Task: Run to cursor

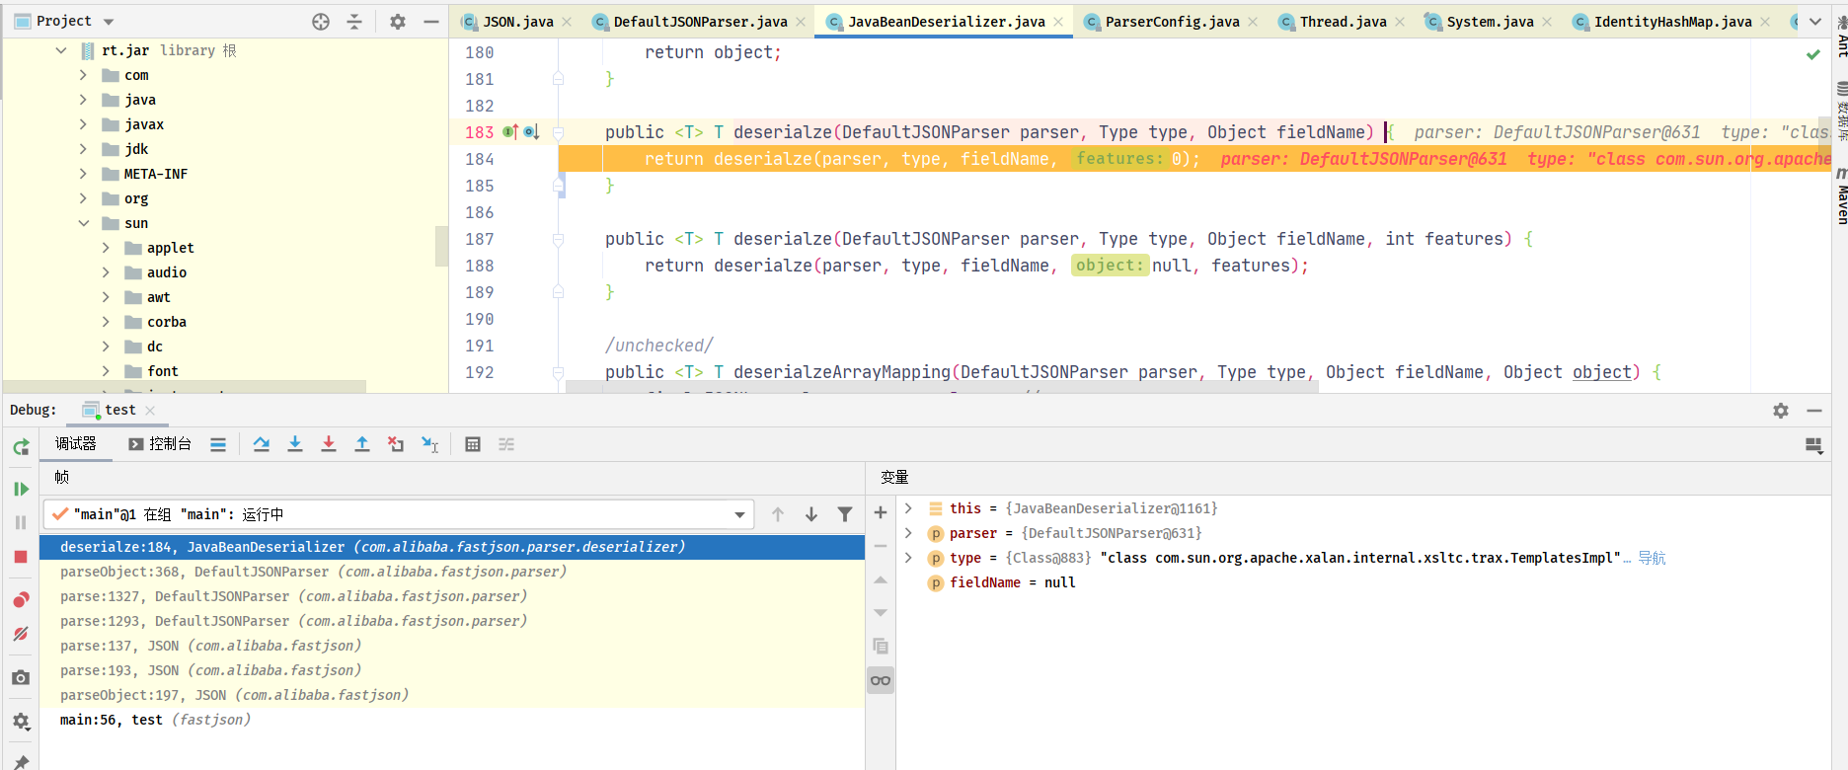Action: (x=429, y=444)
